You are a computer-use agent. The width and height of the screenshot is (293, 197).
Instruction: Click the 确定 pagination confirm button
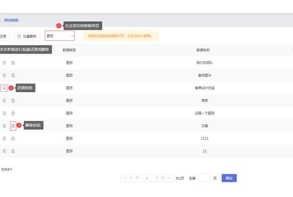[229, 178]
